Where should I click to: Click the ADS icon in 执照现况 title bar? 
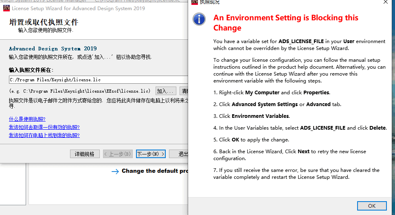195,2
